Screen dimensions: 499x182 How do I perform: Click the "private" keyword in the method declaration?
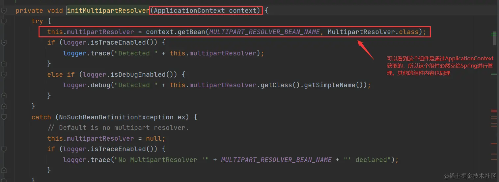click(x=29, y=10)
